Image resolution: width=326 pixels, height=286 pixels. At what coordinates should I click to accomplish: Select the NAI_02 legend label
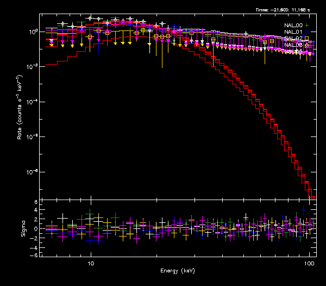[293, 39]
